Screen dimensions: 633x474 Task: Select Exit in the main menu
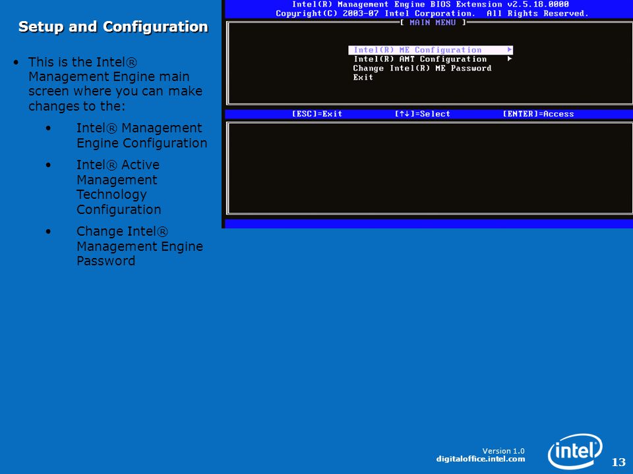(x=363, y=78)
